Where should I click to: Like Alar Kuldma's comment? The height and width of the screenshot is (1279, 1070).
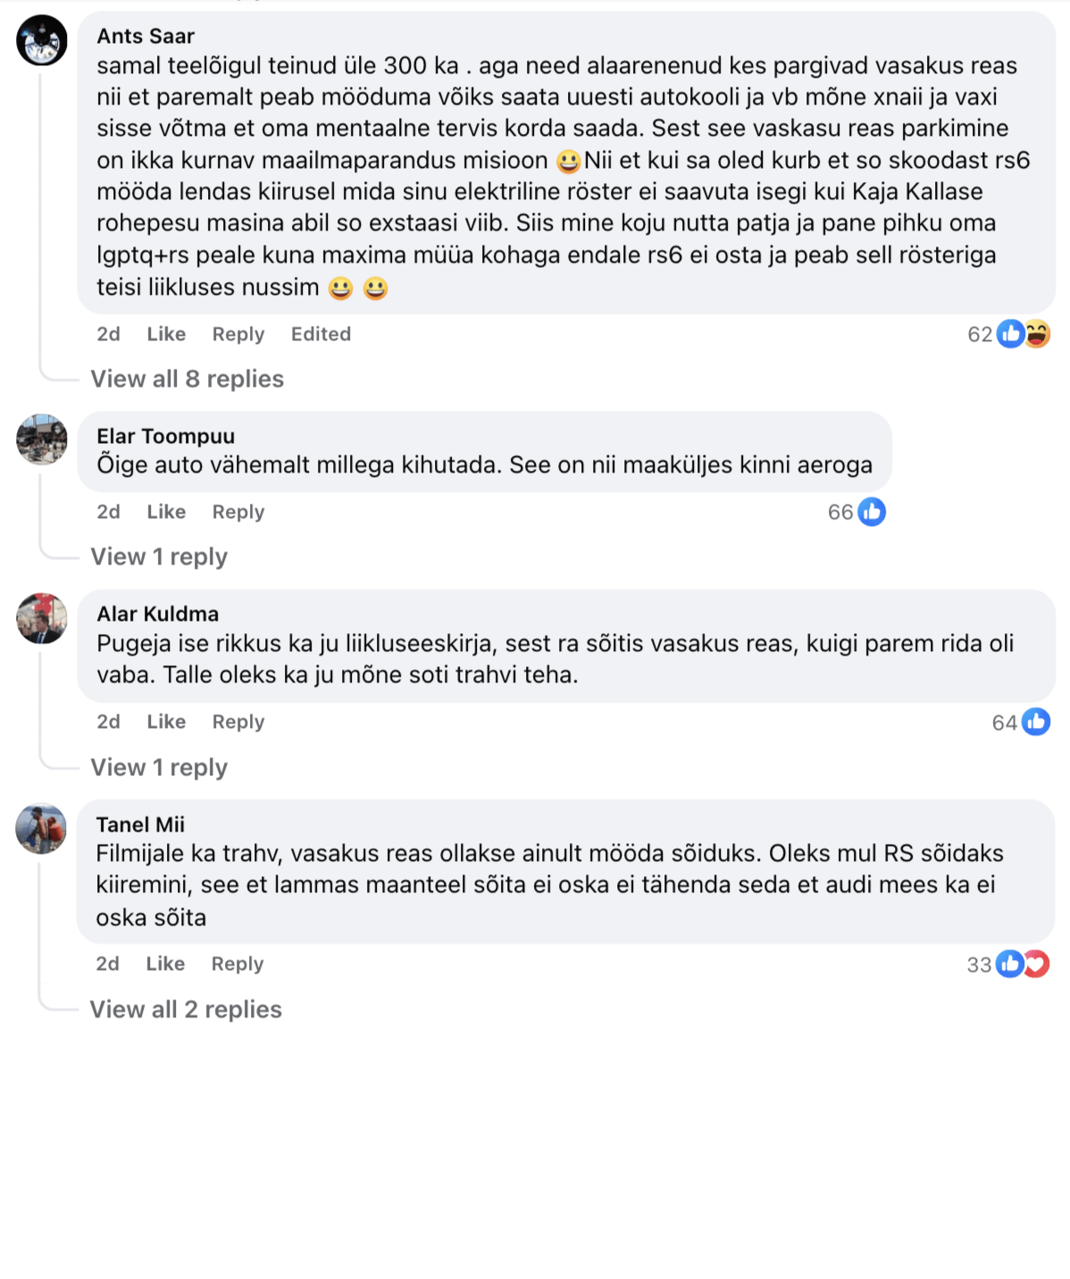tap(166, 722)
